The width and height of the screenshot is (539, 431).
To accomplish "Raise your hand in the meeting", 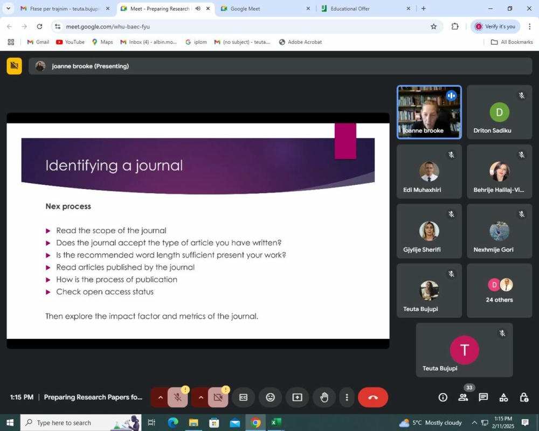I will coord(324,398).
